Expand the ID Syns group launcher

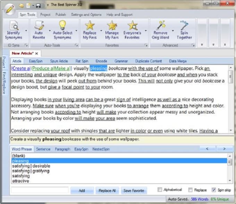(x=26, y=45)
